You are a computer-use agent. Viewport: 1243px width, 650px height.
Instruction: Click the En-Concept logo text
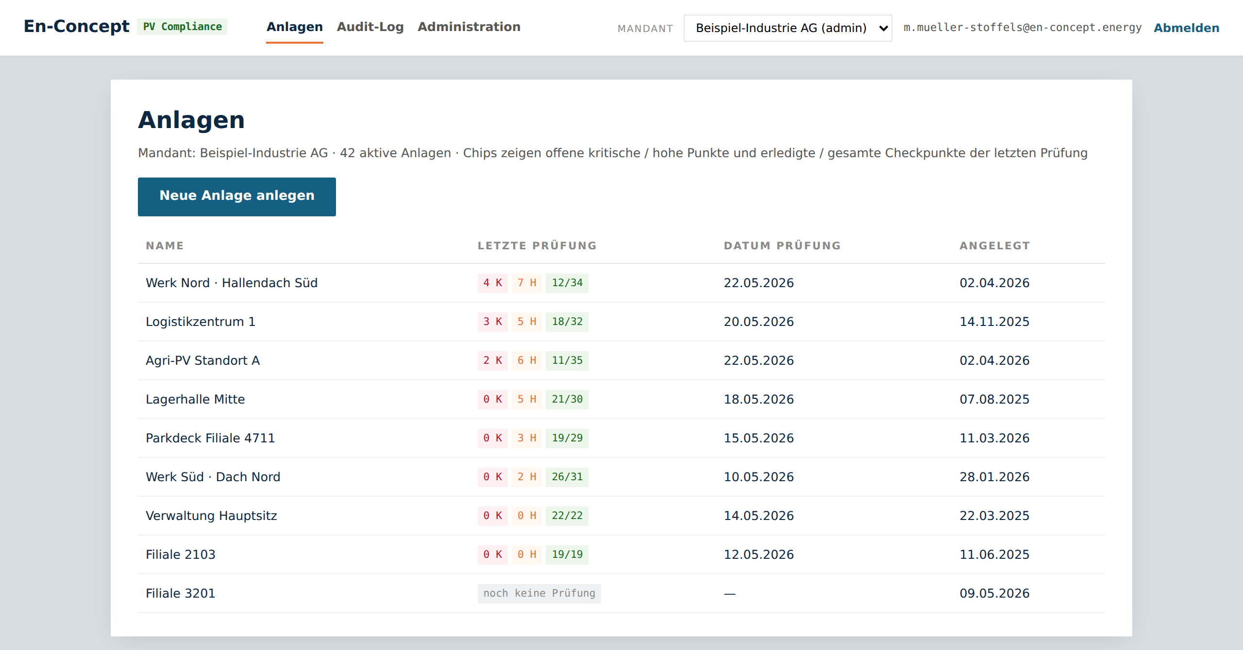point(77,26)
